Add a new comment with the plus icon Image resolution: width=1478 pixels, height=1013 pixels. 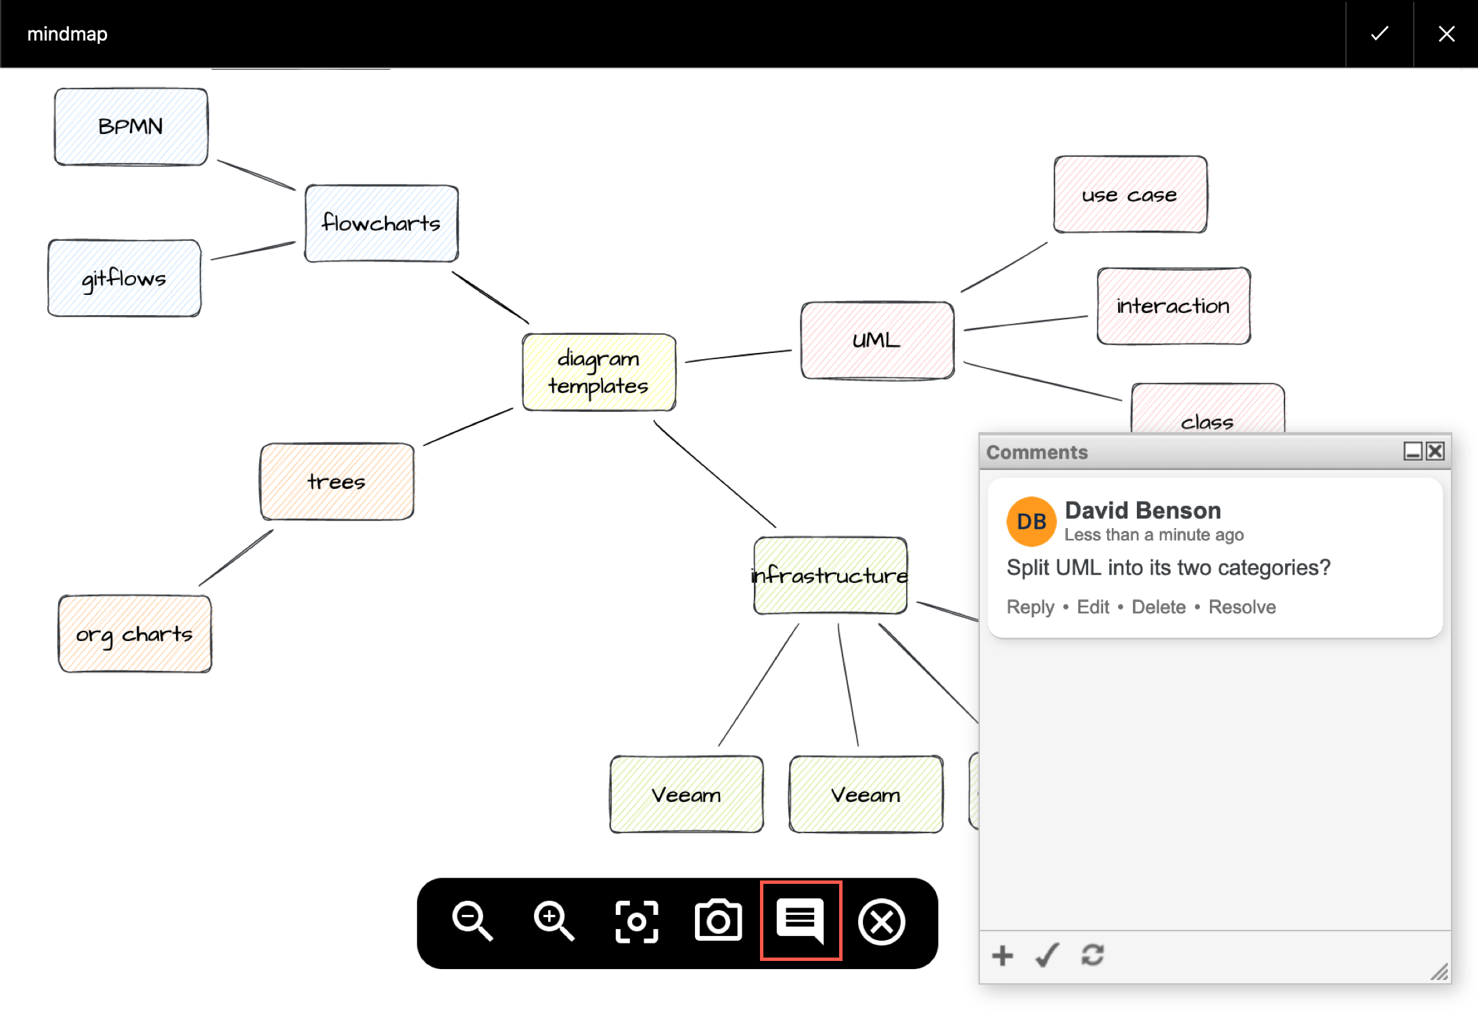pos(1002,956)
